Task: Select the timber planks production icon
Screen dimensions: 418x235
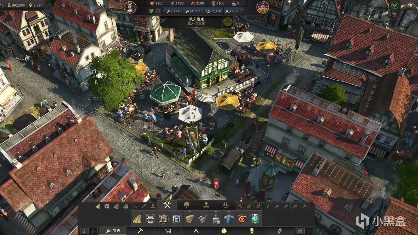Action: [x=190, y=219]
